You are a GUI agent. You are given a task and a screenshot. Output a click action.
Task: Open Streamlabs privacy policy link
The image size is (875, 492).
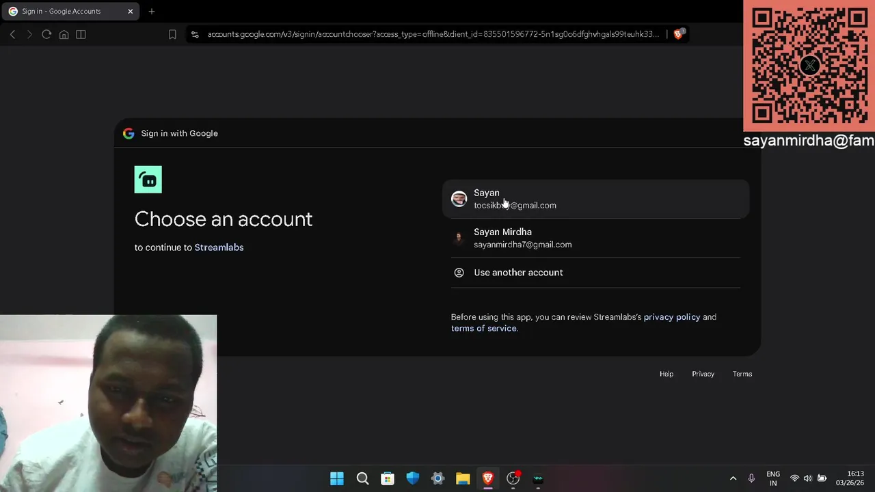(x=672, y=317)
